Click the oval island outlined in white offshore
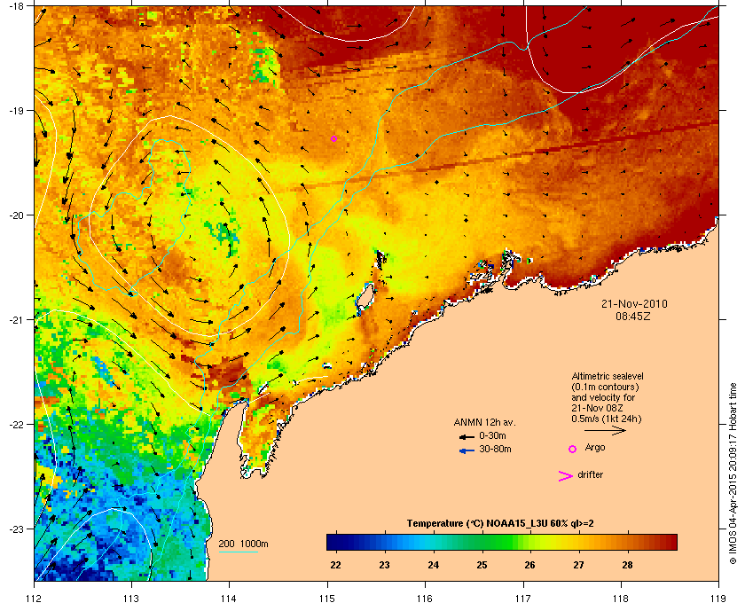745x603 pixels. point(365,297)
